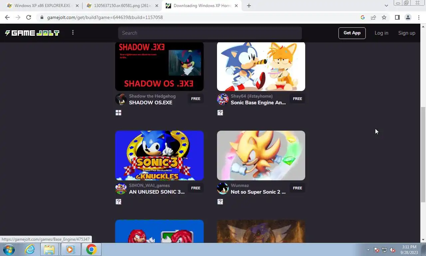Image resolution: width=426 pixels, height=256 pixels.
Task: Open the Sign up link
Action: click(407, 33)
